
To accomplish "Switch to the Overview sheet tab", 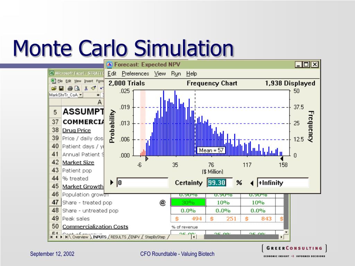I will coord(80,237).
